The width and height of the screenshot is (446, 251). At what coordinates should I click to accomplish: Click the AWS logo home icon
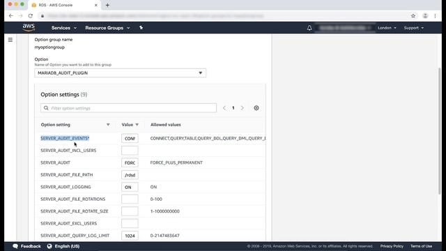click(29, 28)
